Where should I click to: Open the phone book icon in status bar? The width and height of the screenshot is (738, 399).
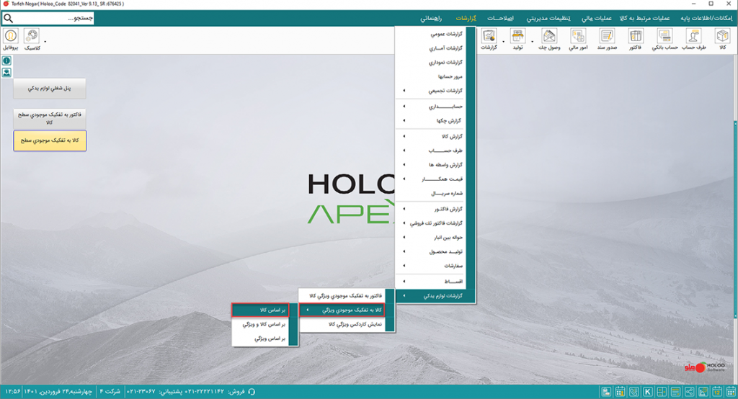pyautogui.click(x=634, y=392)
